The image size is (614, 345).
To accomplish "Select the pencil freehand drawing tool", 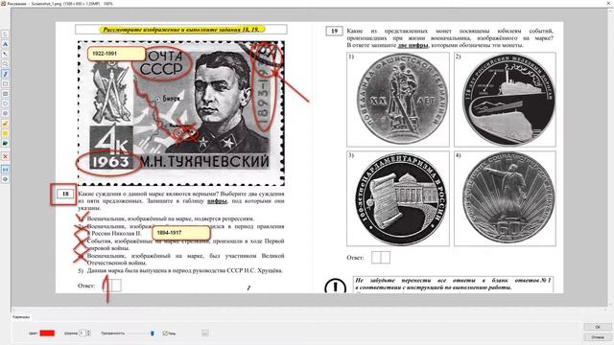I will (x=5, y=74).
